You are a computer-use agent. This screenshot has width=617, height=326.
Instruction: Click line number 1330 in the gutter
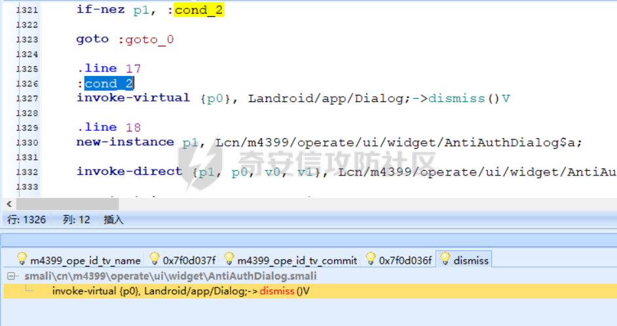pyautogui.click(x=27, y=142)
